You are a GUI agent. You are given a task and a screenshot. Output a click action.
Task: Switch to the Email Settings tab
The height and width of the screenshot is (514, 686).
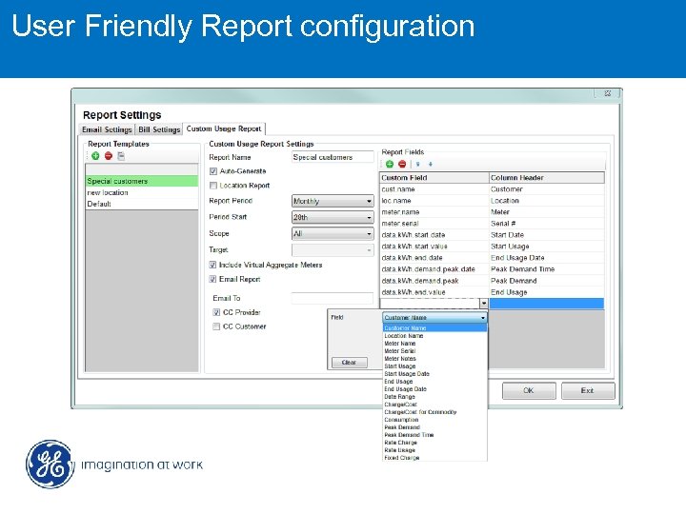click(x=107, y=129)
